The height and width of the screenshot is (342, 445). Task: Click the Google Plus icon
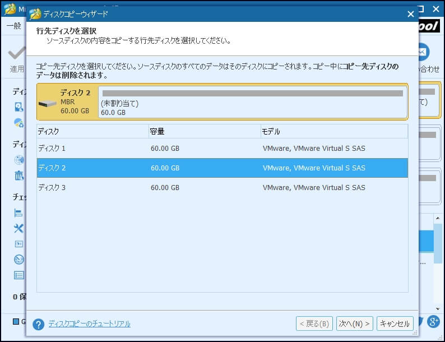[x=433, y=322]
